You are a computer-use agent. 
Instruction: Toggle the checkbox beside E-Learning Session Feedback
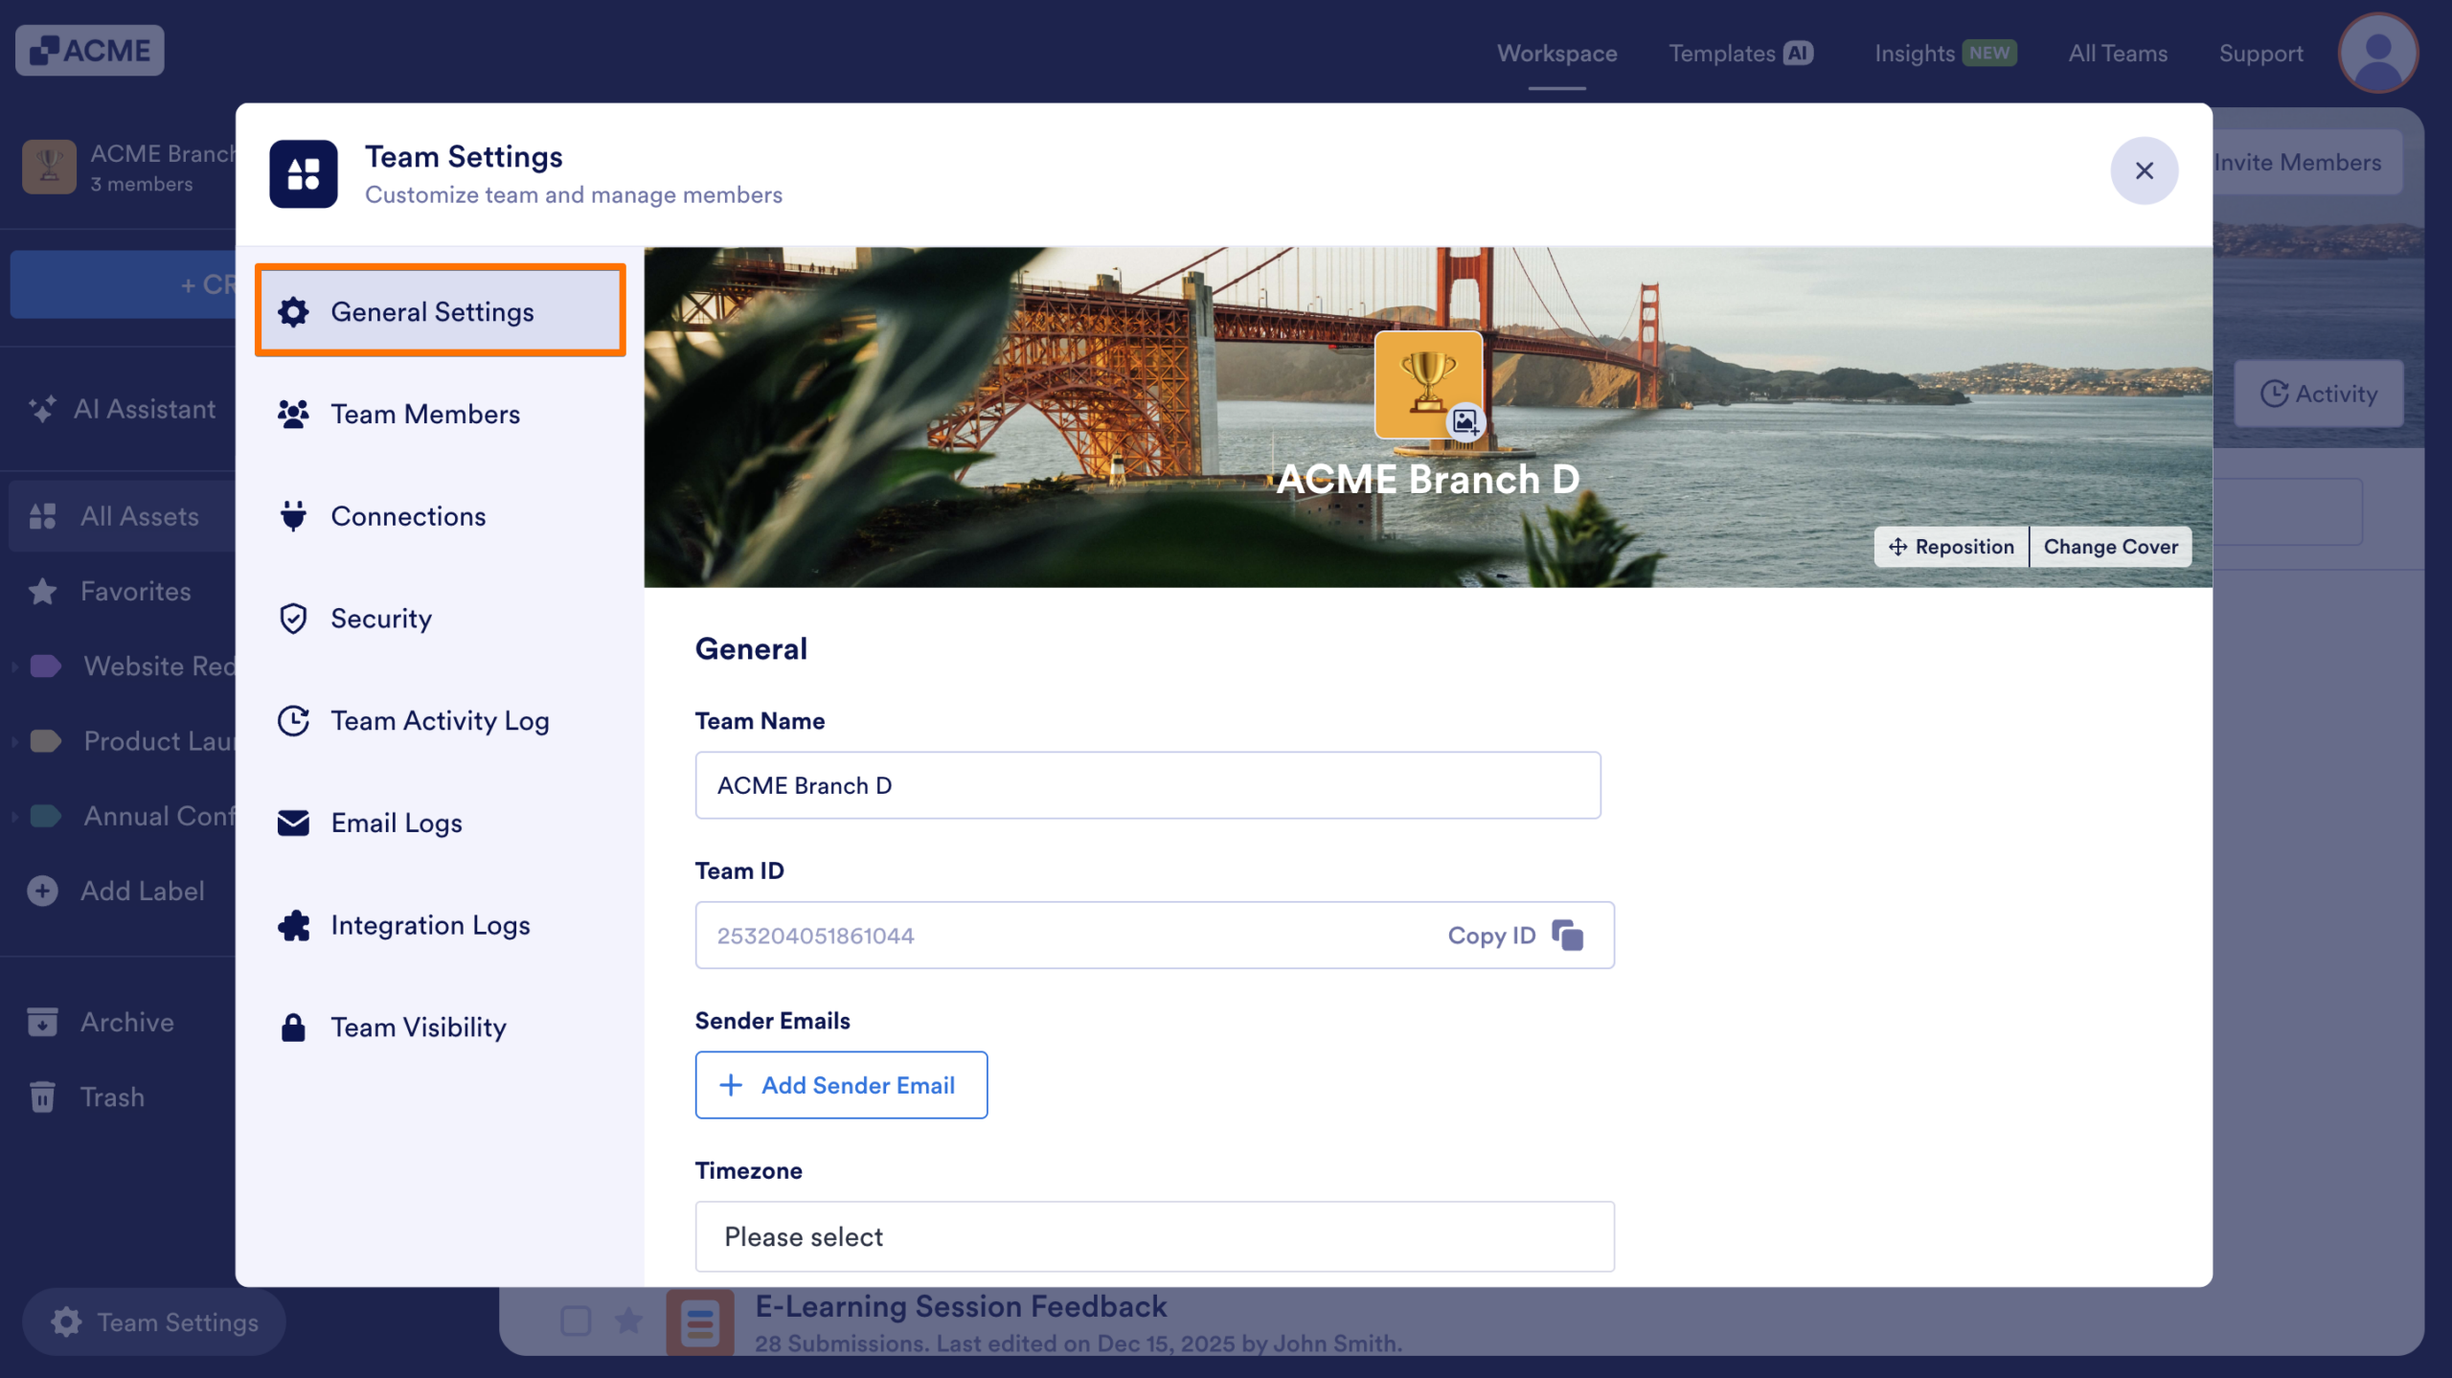(577, 1321)
